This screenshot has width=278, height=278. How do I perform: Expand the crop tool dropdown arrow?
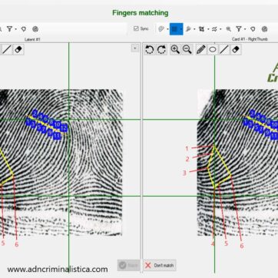coord(208,29)
